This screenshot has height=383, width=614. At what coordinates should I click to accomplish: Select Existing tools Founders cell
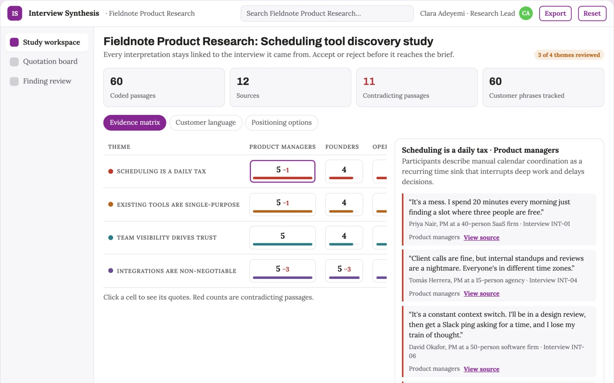click(x=344, y=205)
